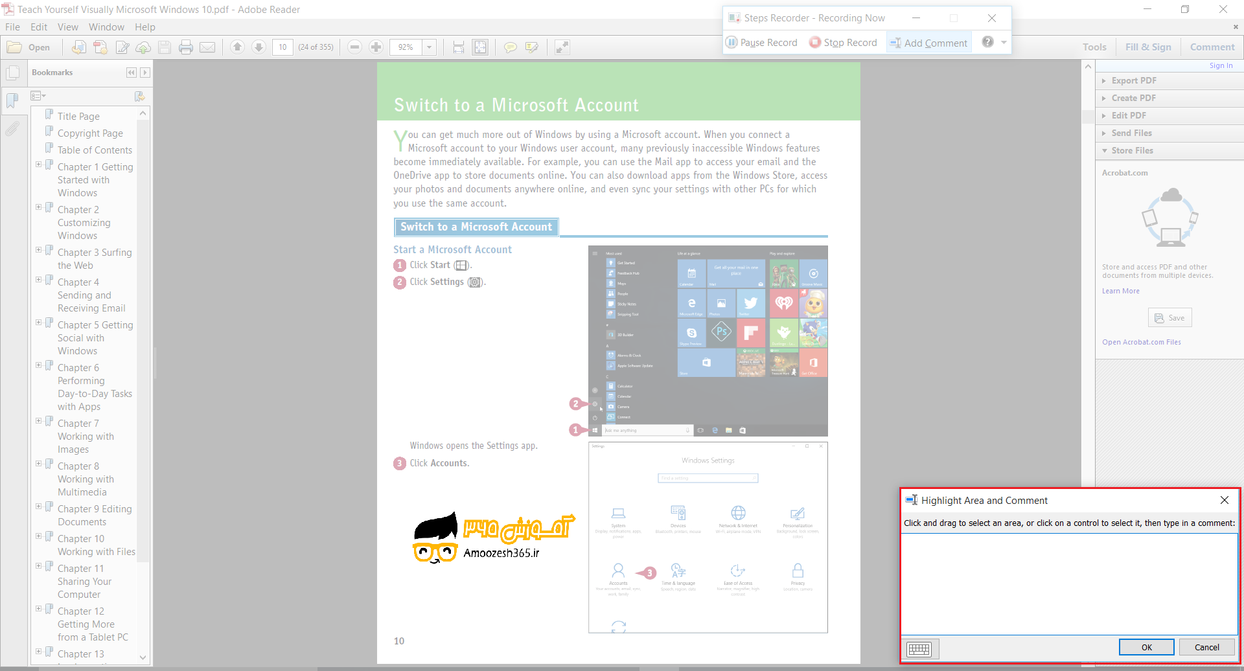Click Stop Record in Steps Recorder
This screenshot has height=671, width=1244.
tap(843, 43)
